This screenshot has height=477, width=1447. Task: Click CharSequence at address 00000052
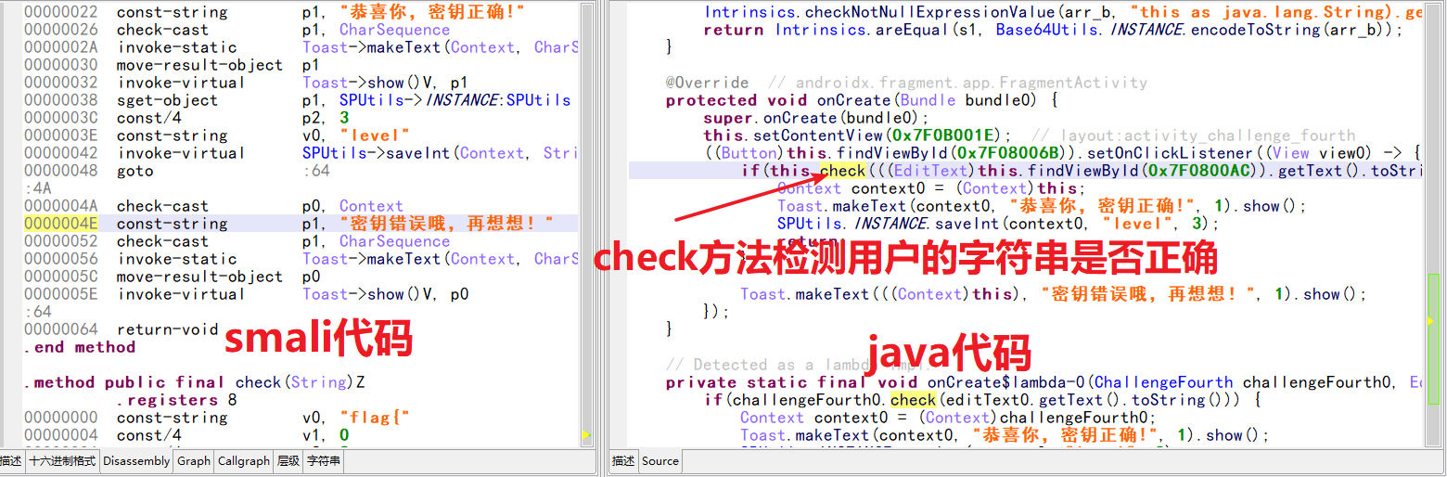point(394,241)
